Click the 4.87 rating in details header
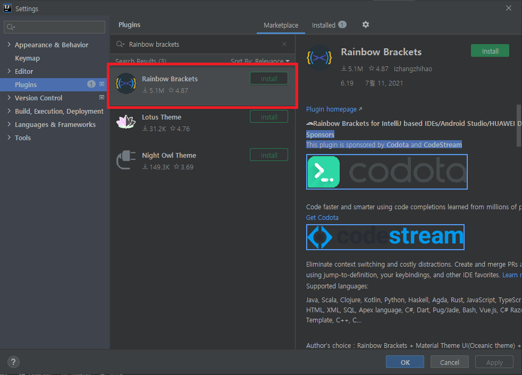This screenshot has height=375, width=522. click(378, 69)
